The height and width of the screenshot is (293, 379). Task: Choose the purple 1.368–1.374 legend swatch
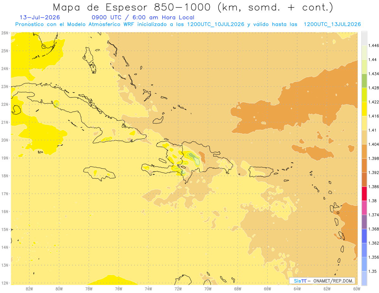(364, 222)
